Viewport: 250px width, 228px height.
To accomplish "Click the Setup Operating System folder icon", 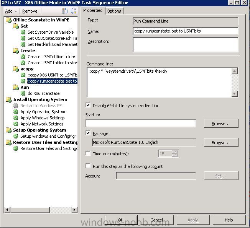I will (x=8, y=130).
